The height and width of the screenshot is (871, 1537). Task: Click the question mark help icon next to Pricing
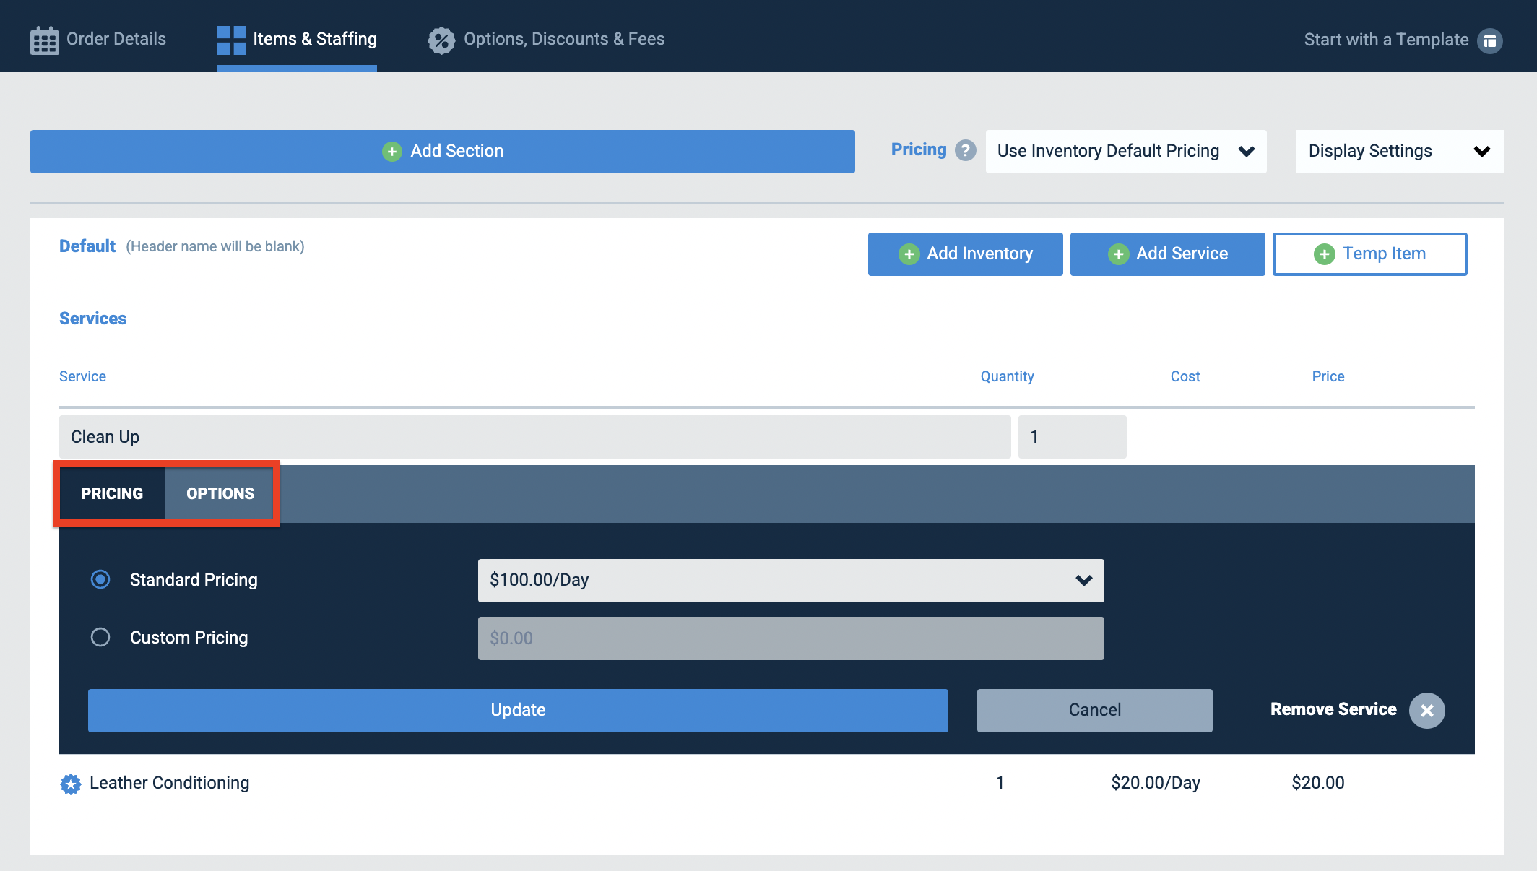(x=966, y=150)
